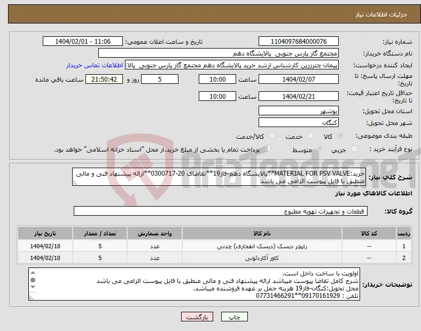Viewport: 421px width, 331px height.
Task: Click the request creator field
Action: (x=232, y=65)
